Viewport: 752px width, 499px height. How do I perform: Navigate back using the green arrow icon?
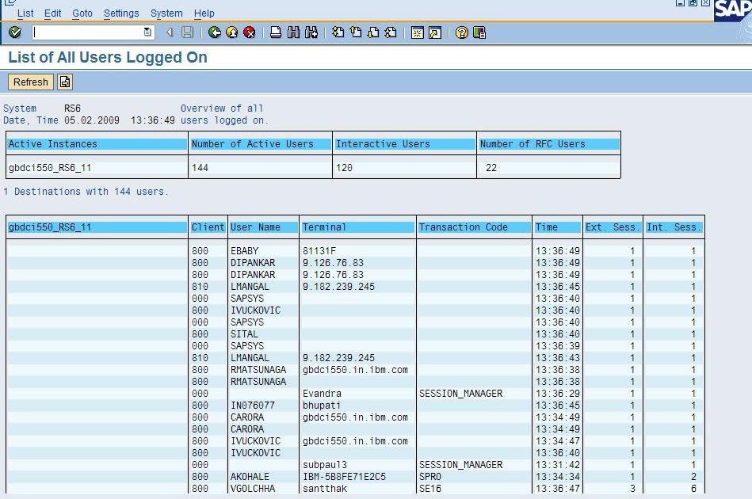coord(215,32)
